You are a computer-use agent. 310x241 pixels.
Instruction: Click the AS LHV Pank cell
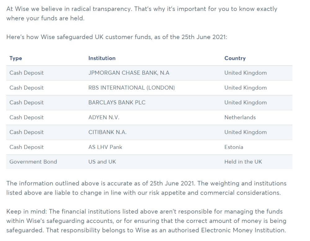105,147
